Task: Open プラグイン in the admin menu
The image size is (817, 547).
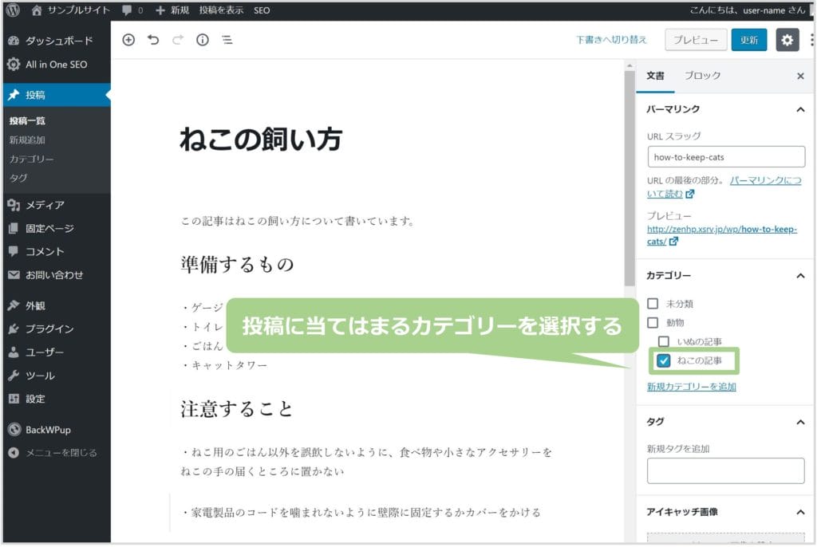Action: pyautogui.click(x=49, y=329)
